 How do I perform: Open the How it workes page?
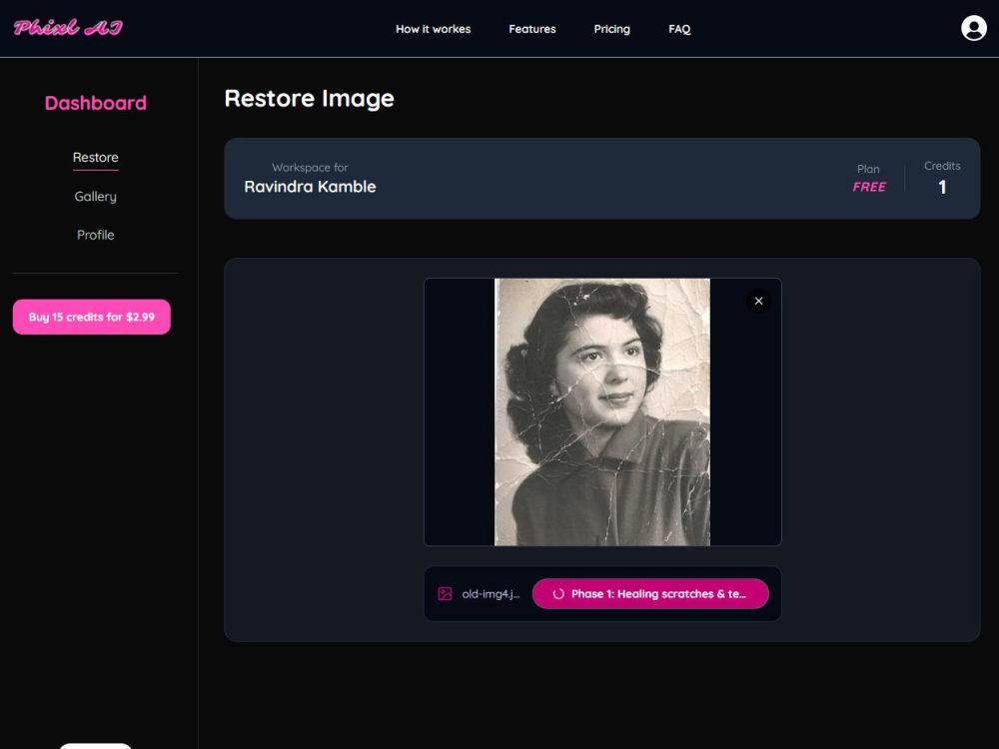click(x=434, y=29)
